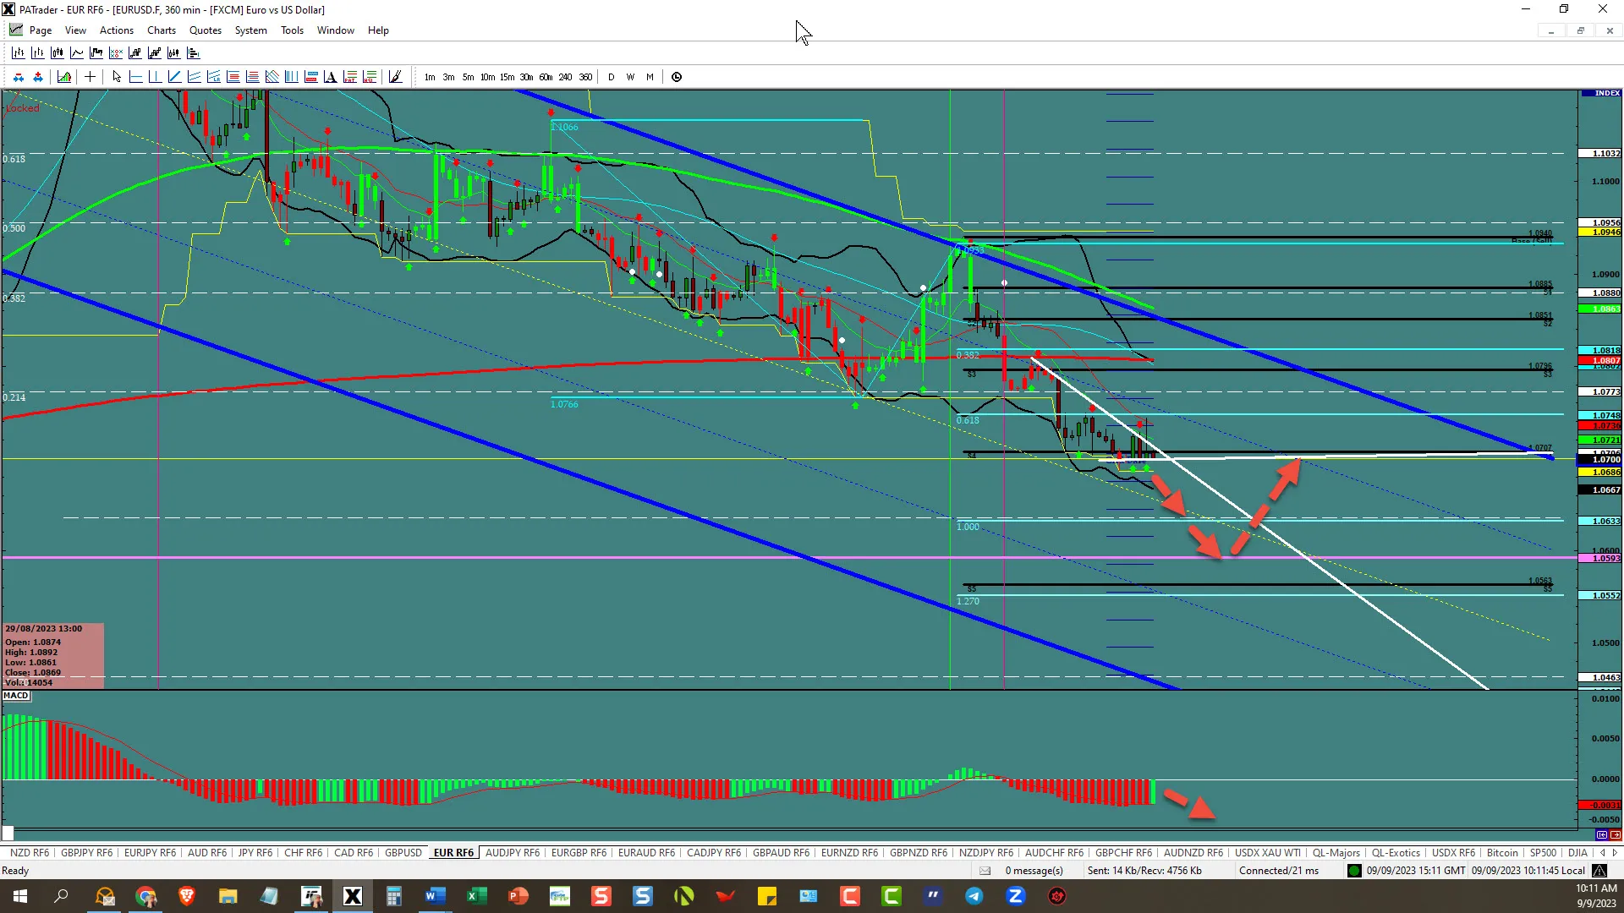
Task: Open the Bitcoin page tab
Action: pyautogui.click(x=1502, y=853)
